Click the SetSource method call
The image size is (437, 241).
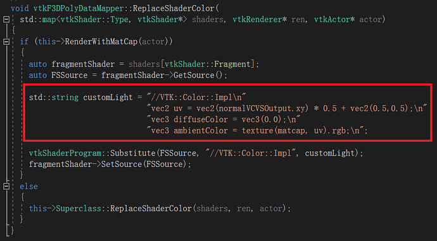(122, 164)
